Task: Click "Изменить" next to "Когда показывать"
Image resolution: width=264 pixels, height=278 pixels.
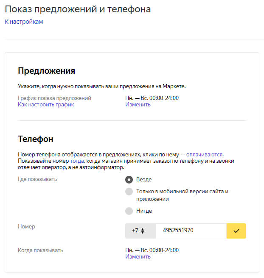Action: [x=138, y=256]
